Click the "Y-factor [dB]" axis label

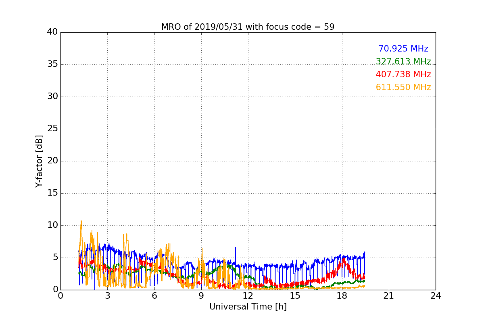pyautogui.click(x=39, y=161)
